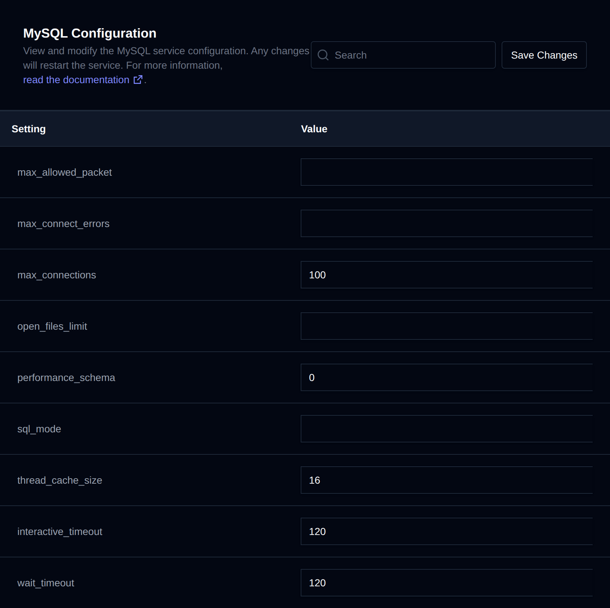Select the sql_mode setting label

coord(39,429)
